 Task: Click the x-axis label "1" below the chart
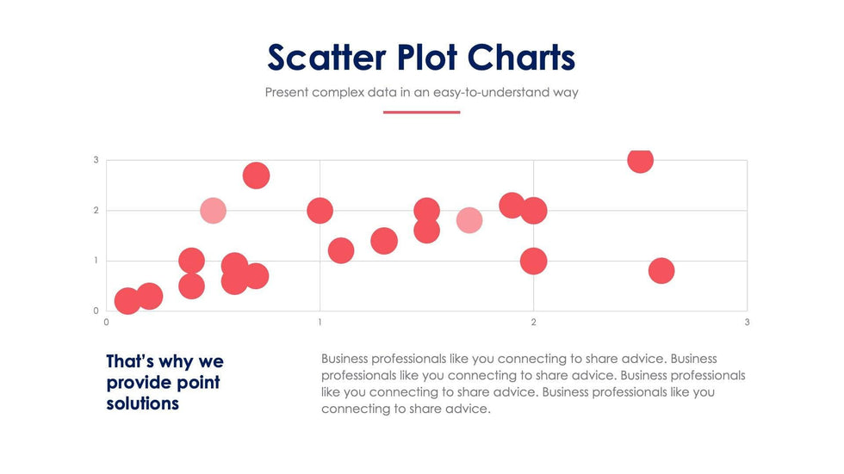[320, 323]
